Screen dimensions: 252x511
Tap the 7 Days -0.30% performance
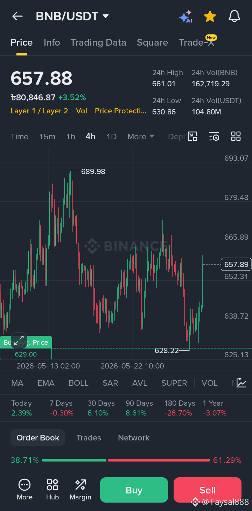[61, 408]
